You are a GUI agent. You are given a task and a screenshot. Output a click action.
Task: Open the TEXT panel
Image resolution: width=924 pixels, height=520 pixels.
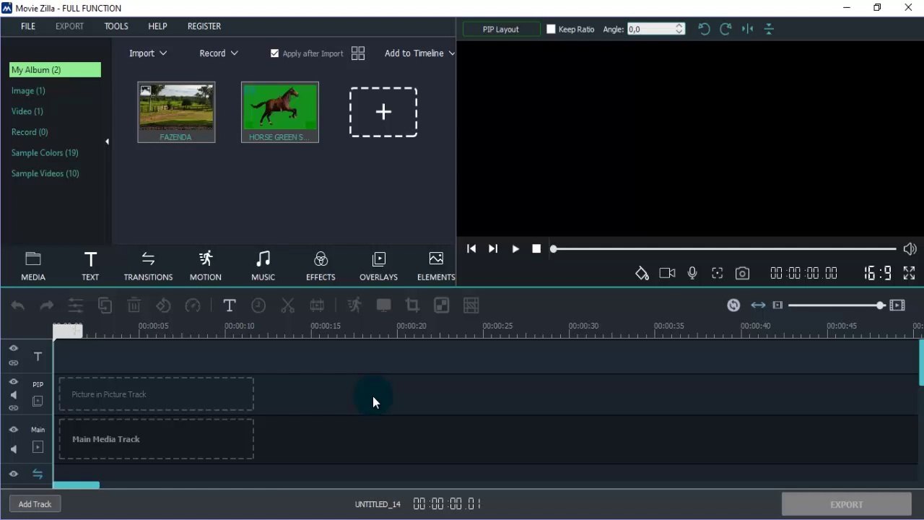[x=90, y=266]
